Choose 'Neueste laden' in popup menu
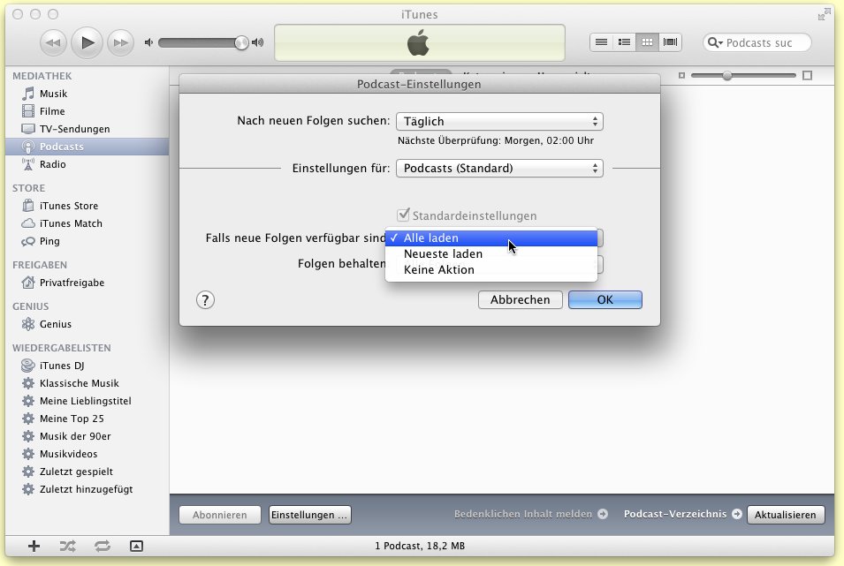844x566 pixels. 491,254
